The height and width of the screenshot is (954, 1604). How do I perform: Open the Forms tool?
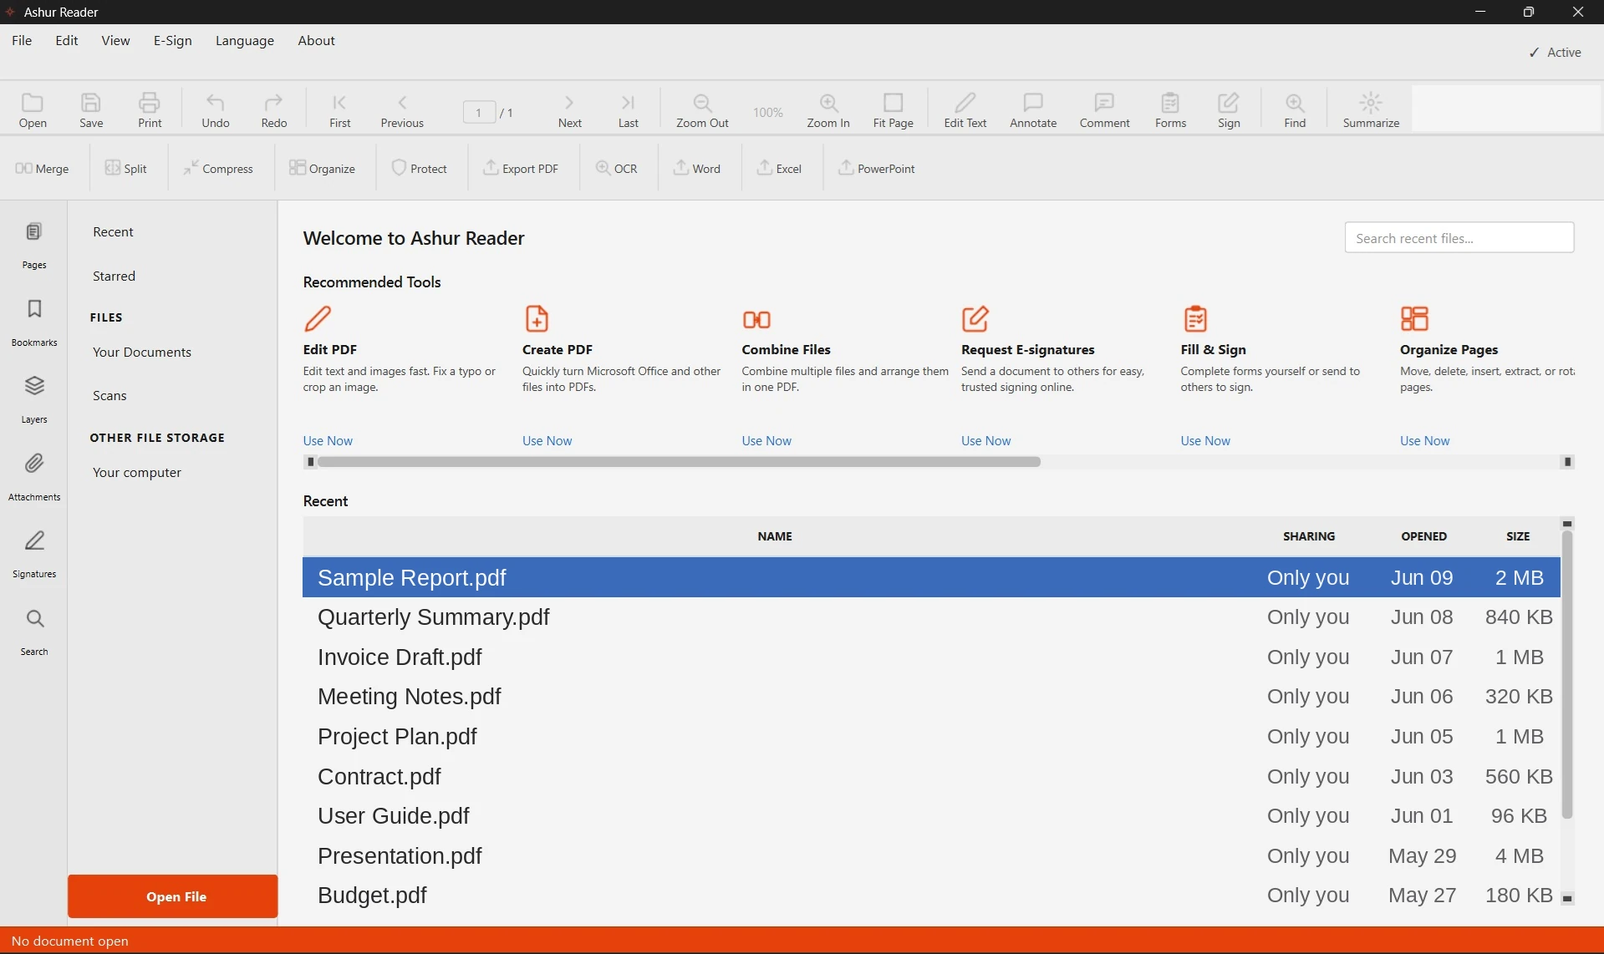(1170, 109)
